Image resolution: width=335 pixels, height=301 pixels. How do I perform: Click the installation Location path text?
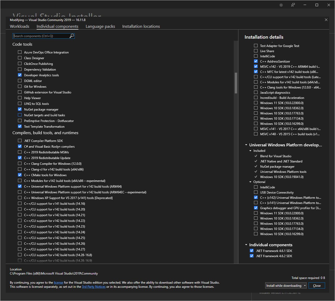pyautogui.click(x=54, y=273)
